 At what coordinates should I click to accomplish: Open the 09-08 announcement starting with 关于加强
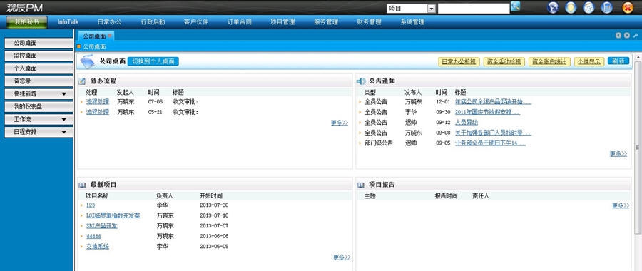point(493,133)
